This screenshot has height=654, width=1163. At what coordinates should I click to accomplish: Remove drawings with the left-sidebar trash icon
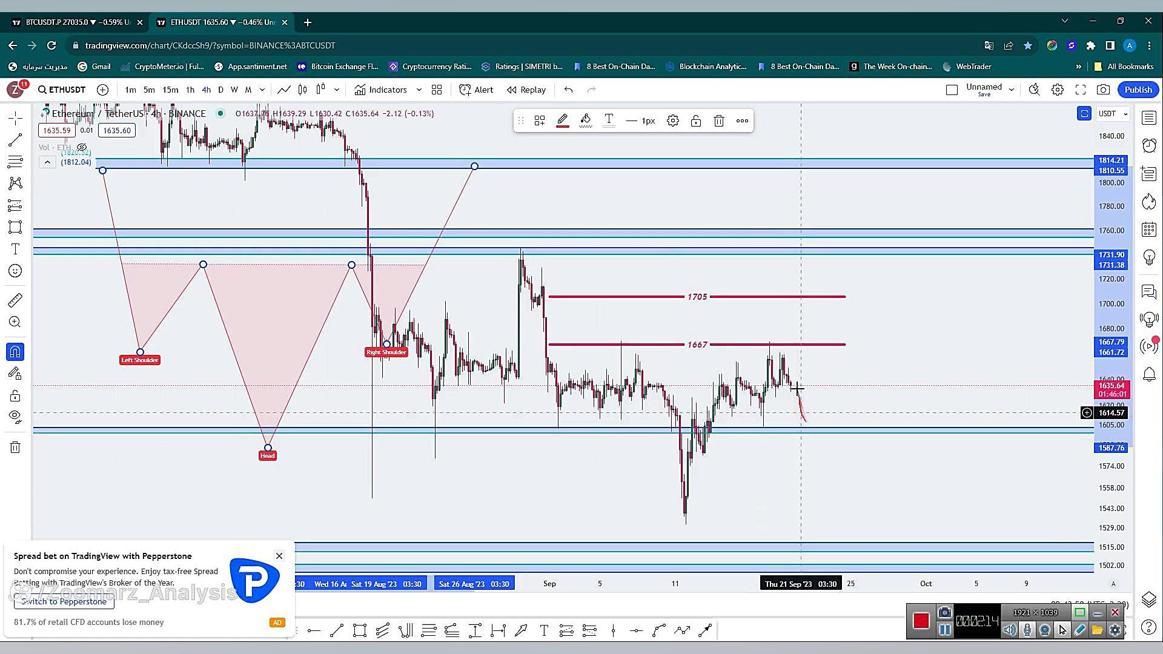pos(15,448)
